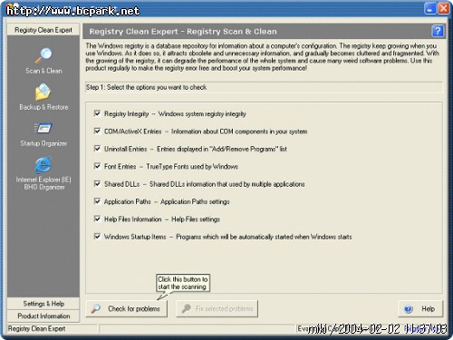Click 'Step 1: Select the options' text

147,87
